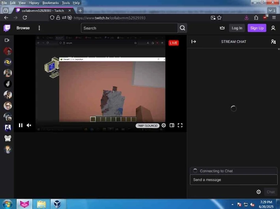The height and width of the screenshot is (209, 280).
Task: Click the red LIVE indicator
Action: coord(174,43)
